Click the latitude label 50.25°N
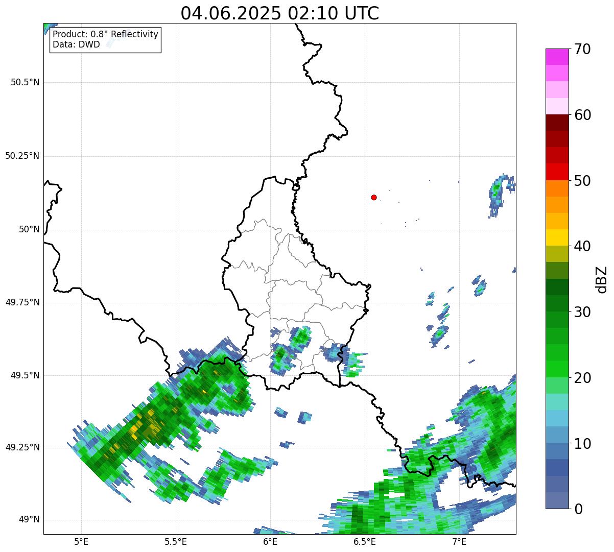This screenshot has height=552, width=614. tap(22, 156)
